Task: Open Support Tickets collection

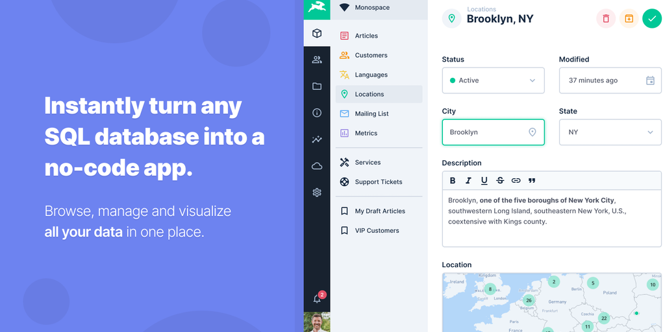Action: (x=379, y=182)
